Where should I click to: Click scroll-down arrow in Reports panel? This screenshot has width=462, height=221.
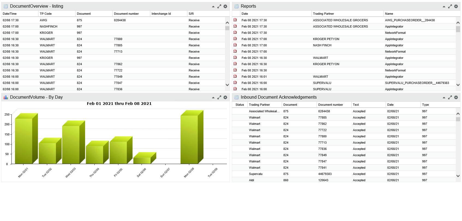(458, 85)
